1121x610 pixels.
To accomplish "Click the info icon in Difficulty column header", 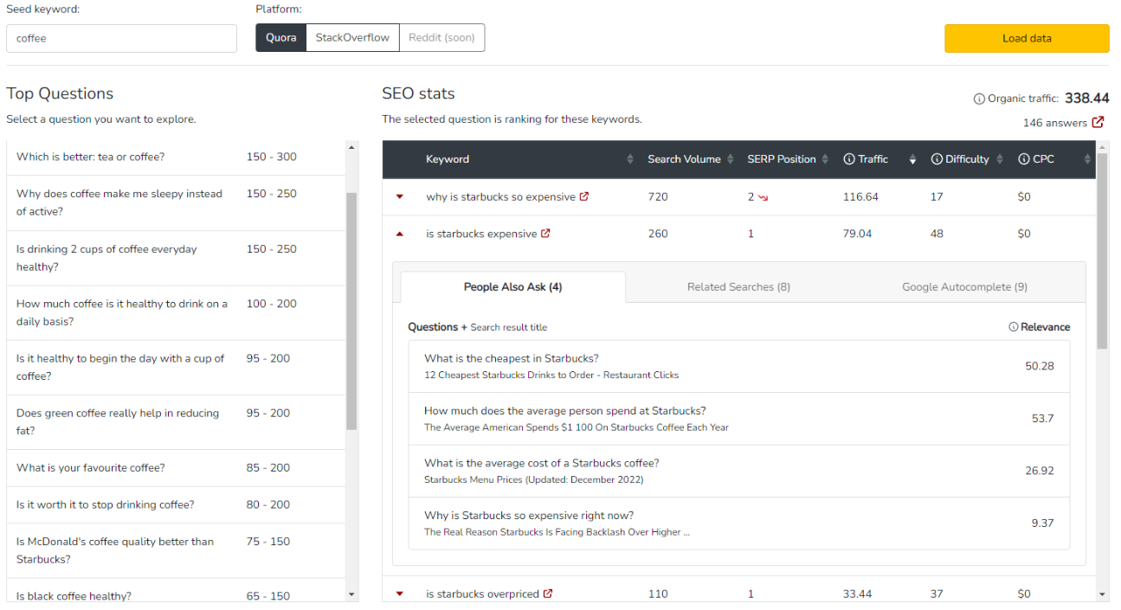I will click(x=937, y=159).
